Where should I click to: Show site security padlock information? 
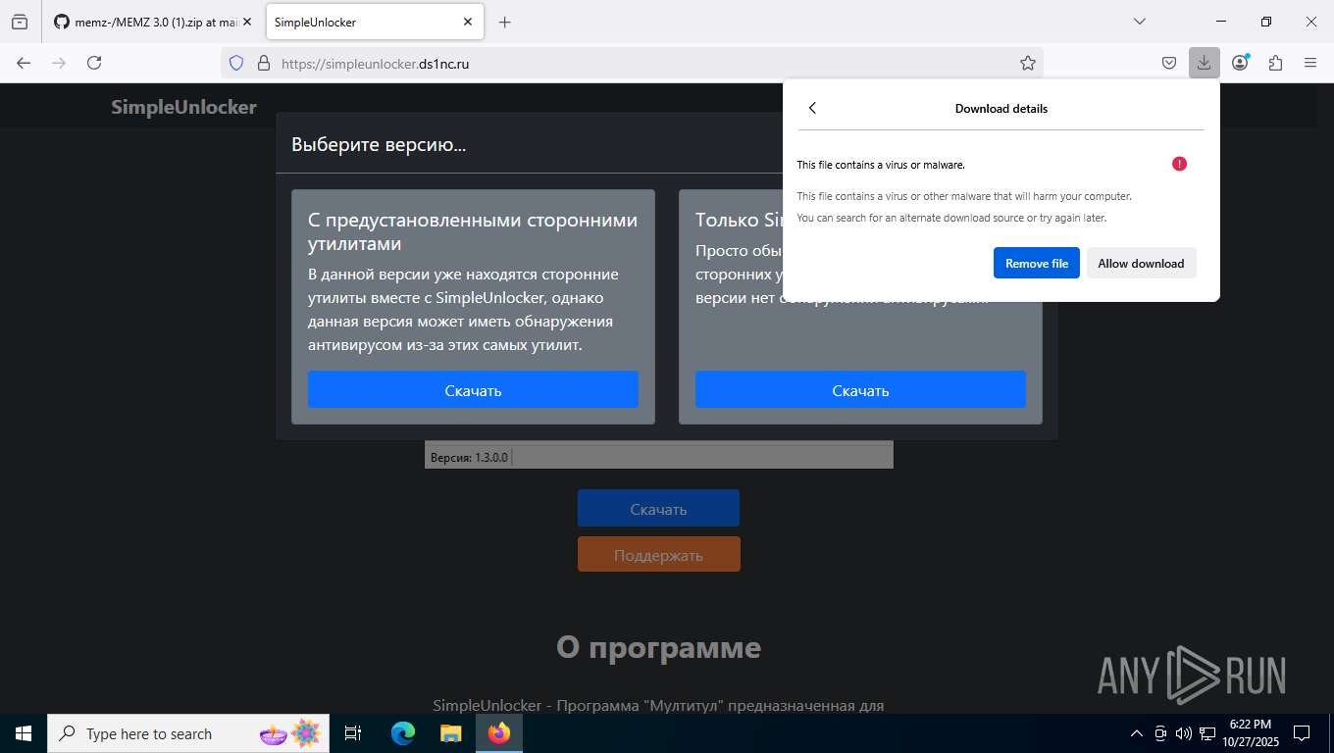263,63
